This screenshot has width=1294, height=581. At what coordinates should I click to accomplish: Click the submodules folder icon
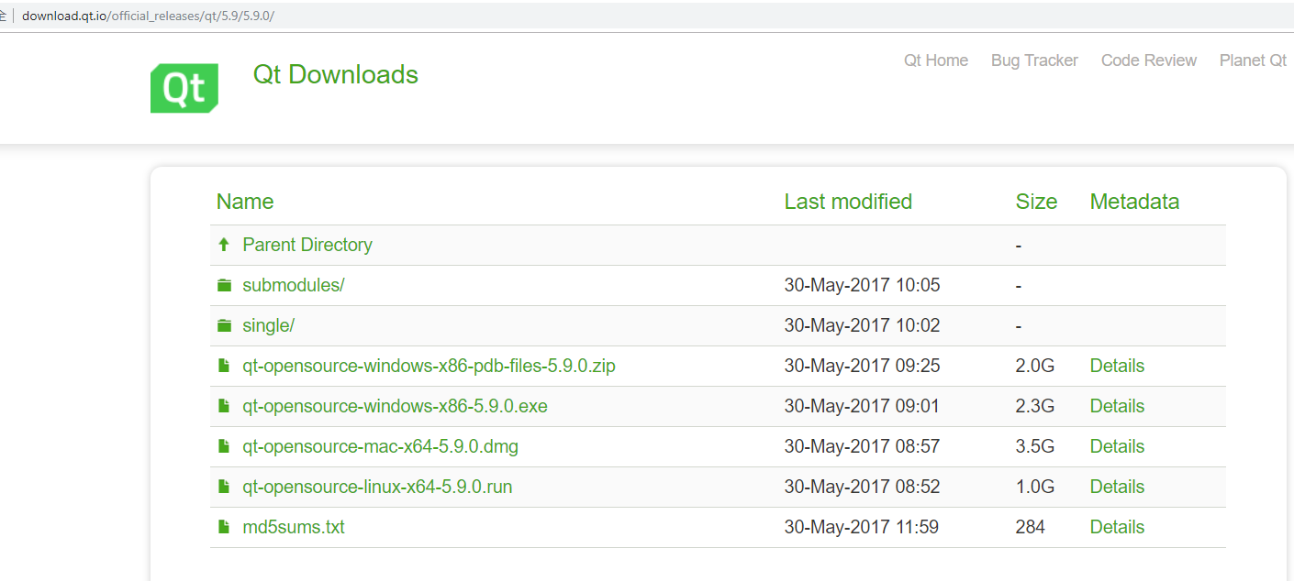(x=224, y=285)
